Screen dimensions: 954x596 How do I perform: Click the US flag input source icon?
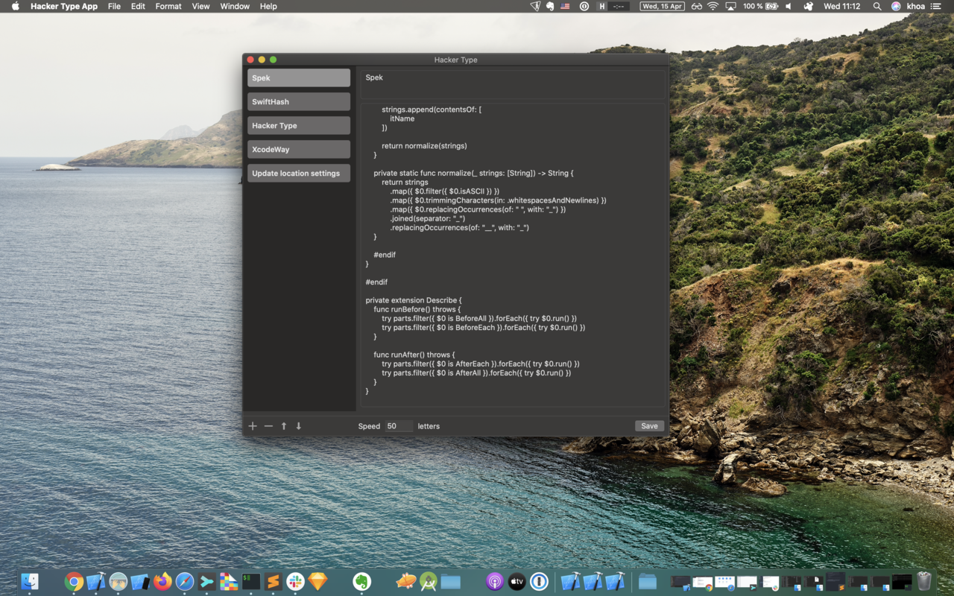click(x=565, y=6)
